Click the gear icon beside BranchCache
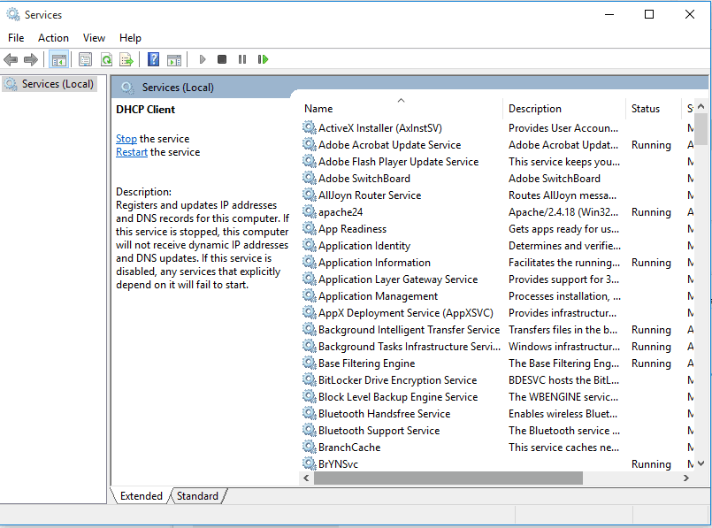 pos(310,447)
